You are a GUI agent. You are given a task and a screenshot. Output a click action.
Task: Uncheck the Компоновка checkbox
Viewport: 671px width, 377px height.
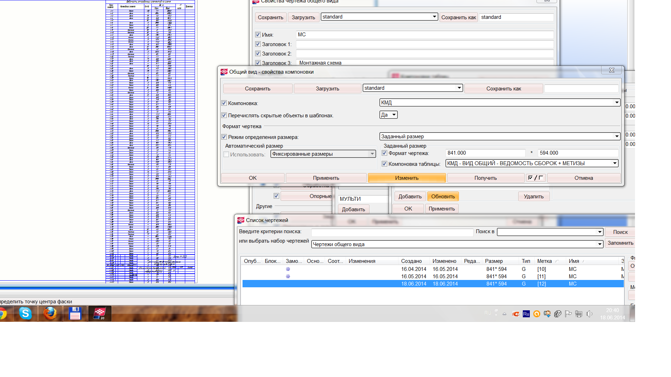click(224, 103)
